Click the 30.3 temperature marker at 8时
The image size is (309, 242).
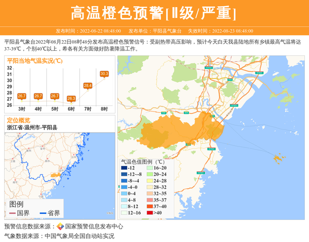click(x=104, y=74)
